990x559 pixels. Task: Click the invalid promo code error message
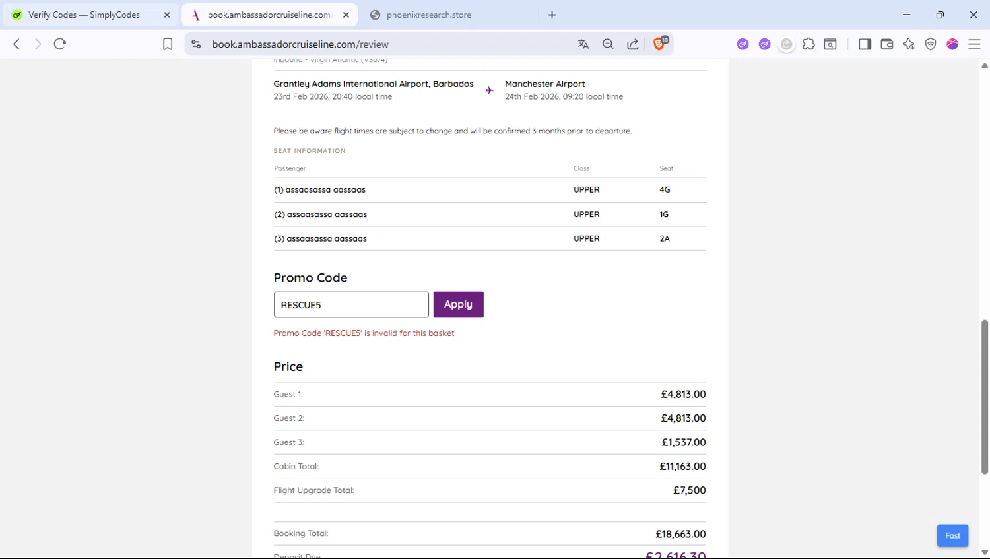pyautogui.click(x=364, y=333)
